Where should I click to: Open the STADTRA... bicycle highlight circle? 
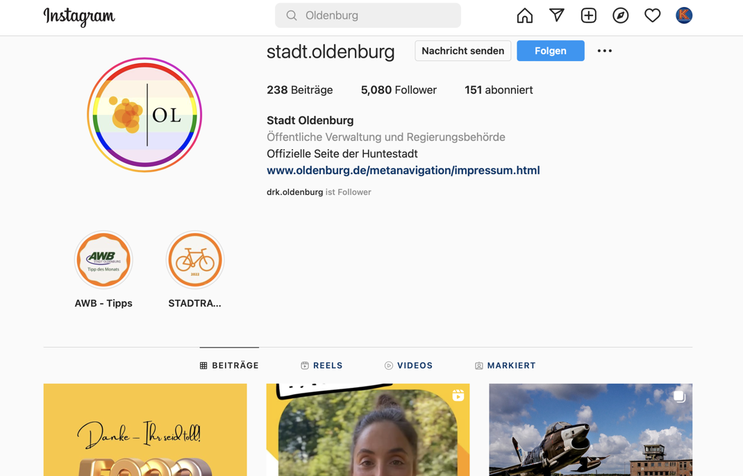[x=194, y=260]
